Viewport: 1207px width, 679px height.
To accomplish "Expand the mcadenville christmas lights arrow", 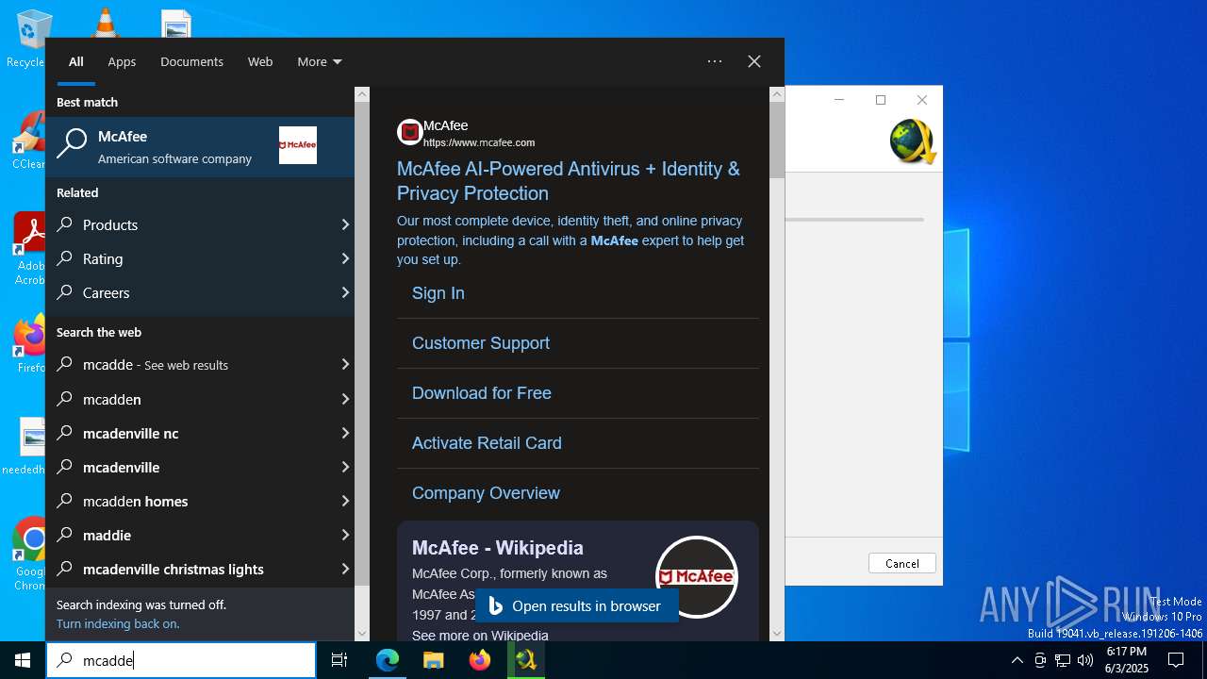I will (344, 569).
